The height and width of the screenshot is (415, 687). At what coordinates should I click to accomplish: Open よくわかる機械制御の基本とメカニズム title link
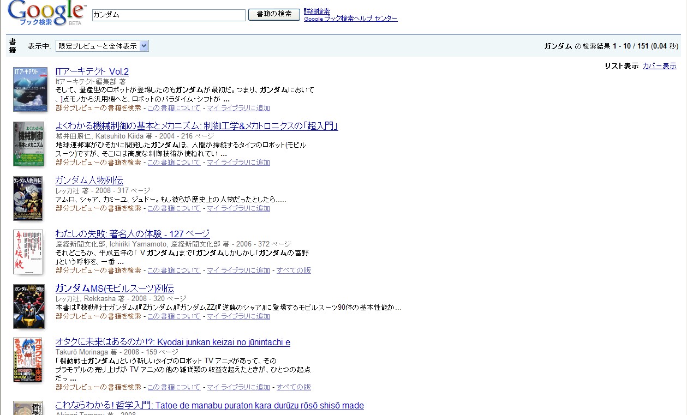click(x=196, y=127)
